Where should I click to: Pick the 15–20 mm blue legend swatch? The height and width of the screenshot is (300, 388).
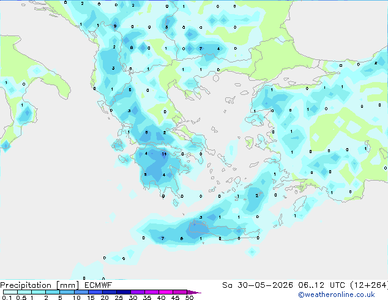click(x=95, y=292)
